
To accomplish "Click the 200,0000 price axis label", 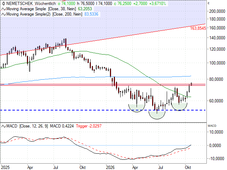I will 217,11.
